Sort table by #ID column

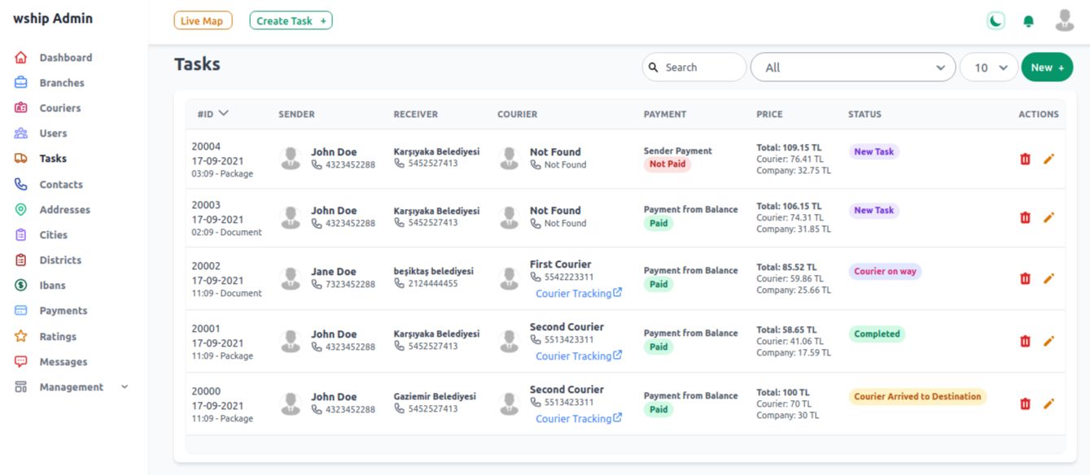212,114
